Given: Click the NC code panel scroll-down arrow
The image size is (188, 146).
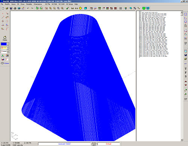Looking at the screenshot, I should 182,140.
